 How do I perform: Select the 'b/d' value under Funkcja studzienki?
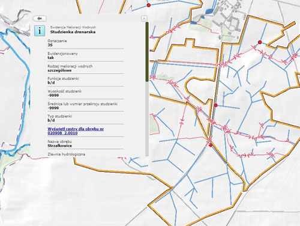point(51,83)
